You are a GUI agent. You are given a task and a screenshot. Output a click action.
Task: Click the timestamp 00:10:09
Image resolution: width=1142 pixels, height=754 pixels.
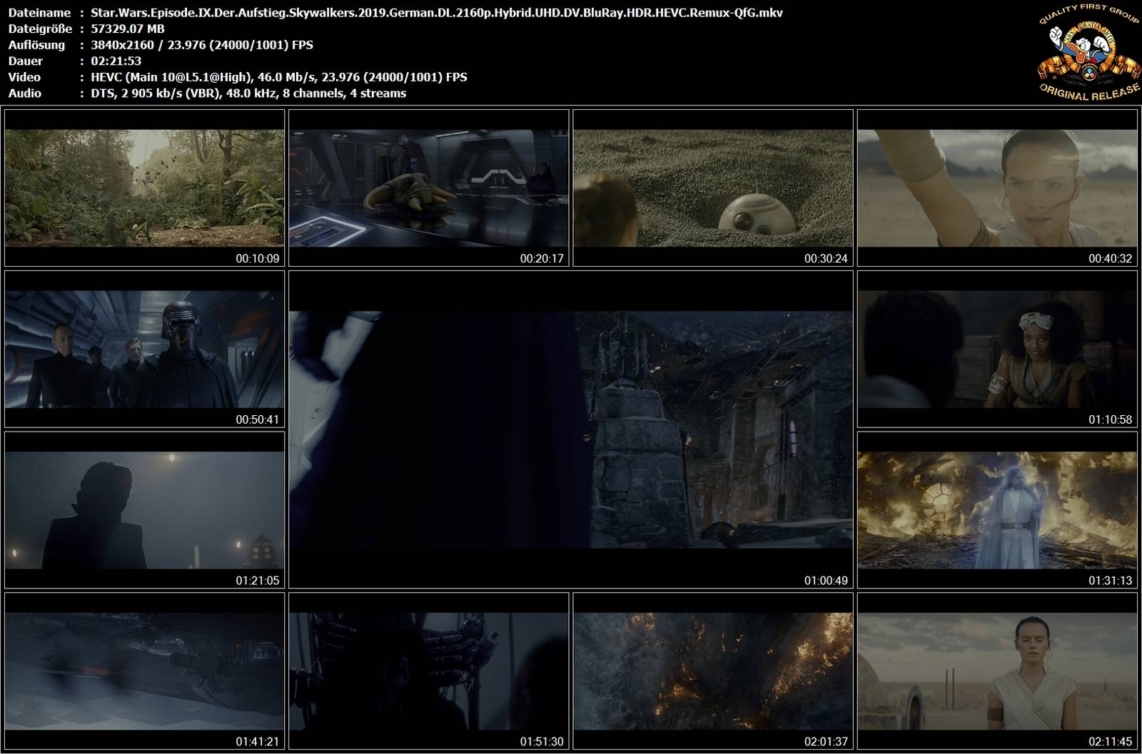point(258,259)
